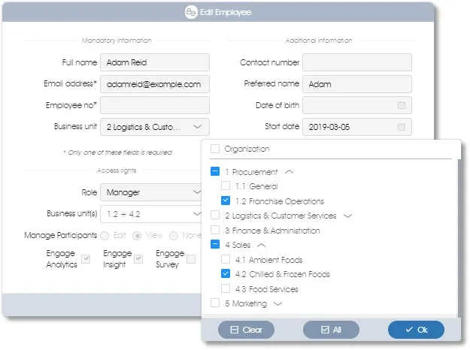This screenshot has height=350, width=470.
Task: Open the Business unit dropdown
Action: [197, 127]
